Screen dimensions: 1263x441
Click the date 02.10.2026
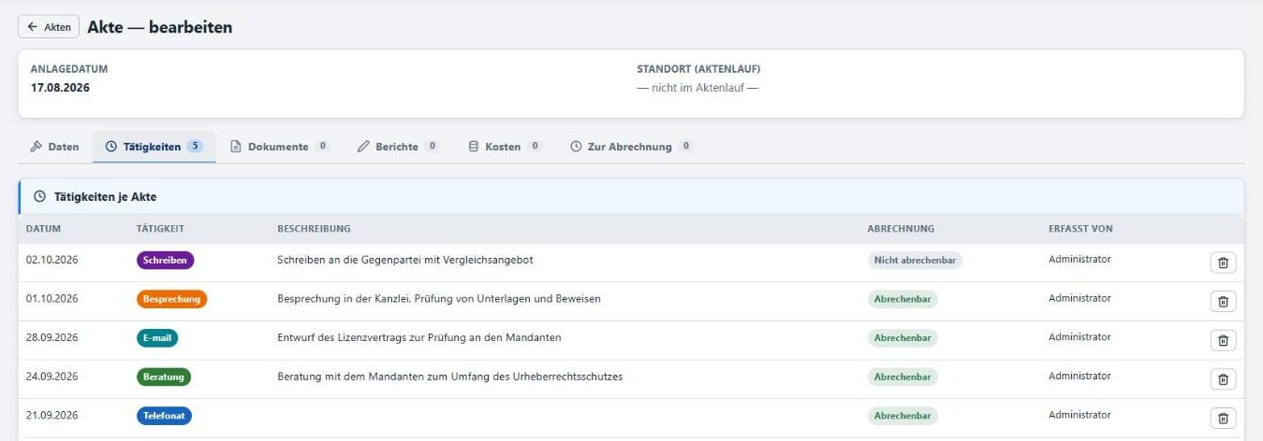coord(51,260)
